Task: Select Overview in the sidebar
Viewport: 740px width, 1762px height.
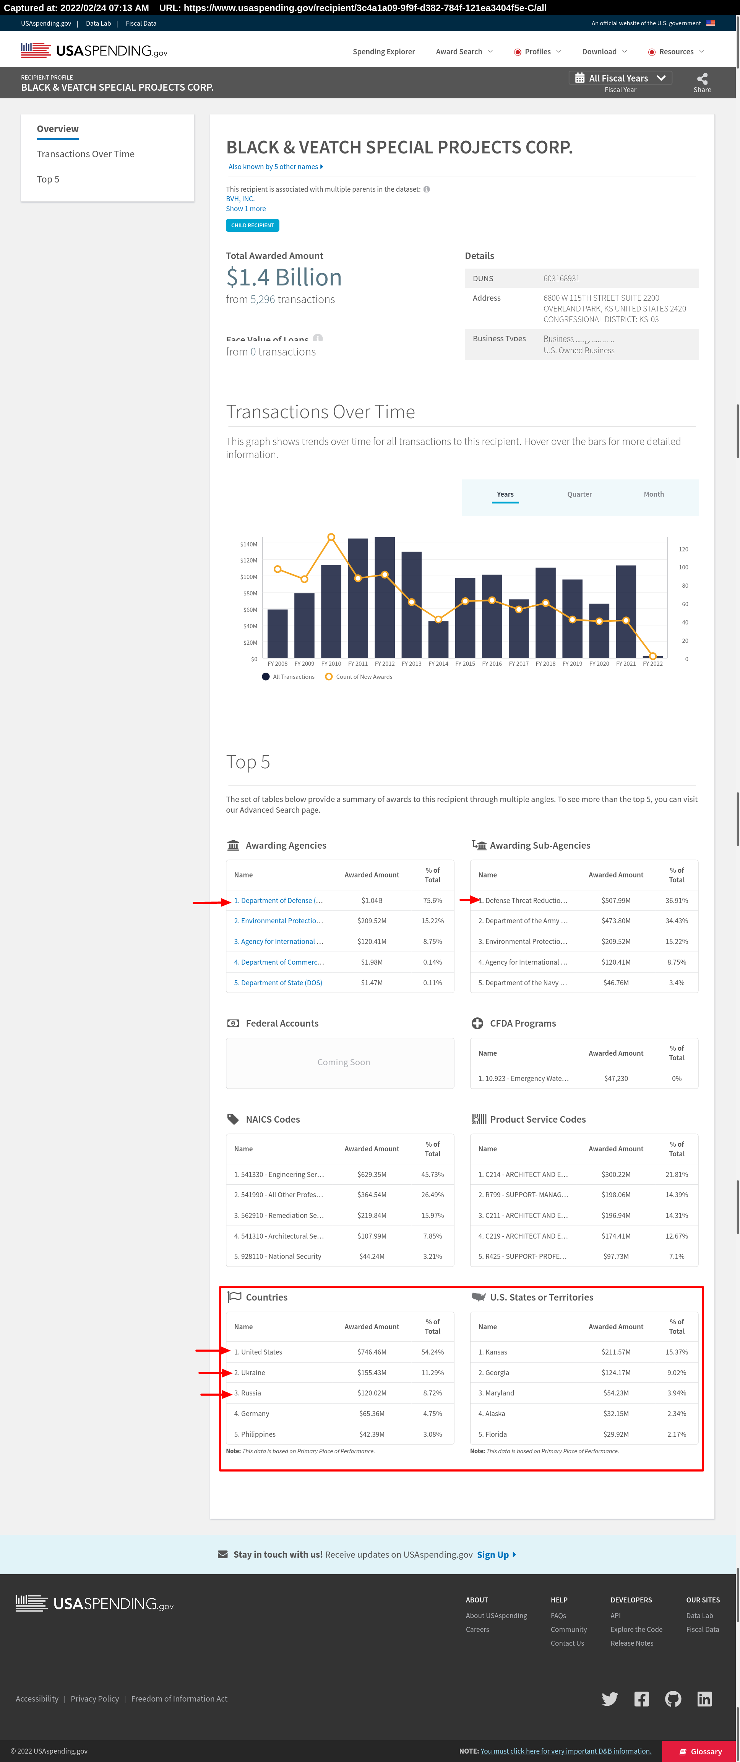Action: click(x=57, y=129)
